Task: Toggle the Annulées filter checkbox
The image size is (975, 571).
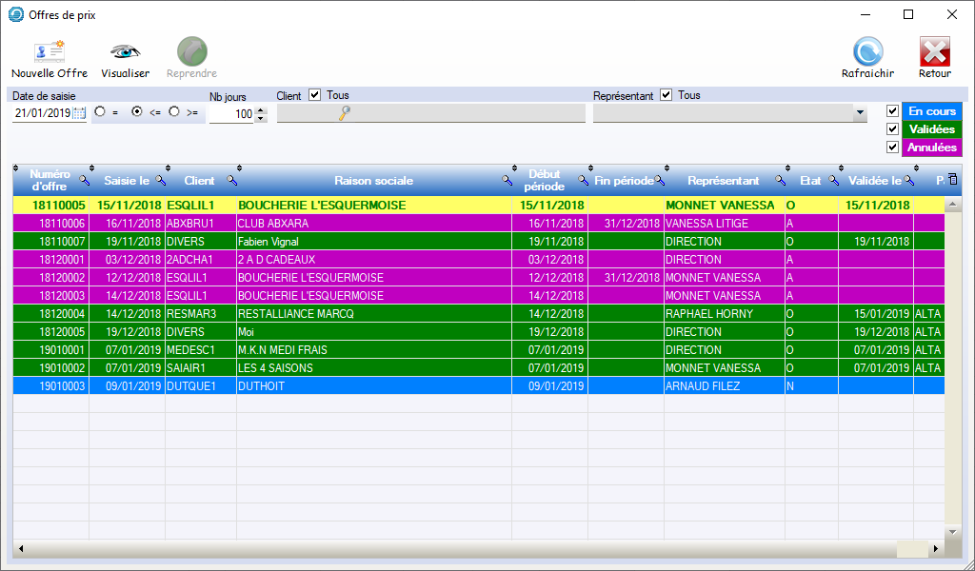Action: (892, 148)
